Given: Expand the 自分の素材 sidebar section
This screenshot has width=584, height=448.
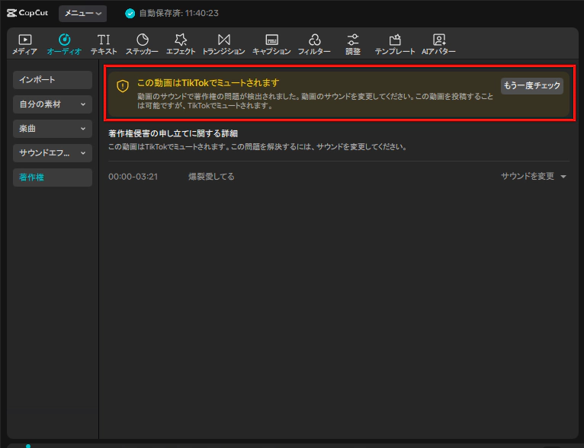Looking at the screenshot, I should click(x=53, y=104).
